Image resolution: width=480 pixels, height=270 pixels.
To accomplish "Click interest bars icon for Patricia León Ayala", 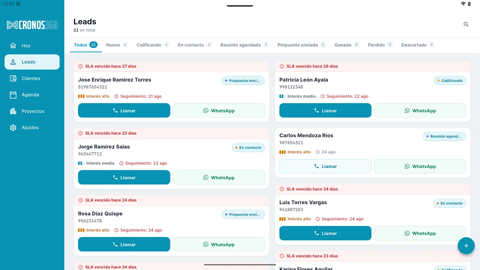I will (x=282, y=96).
